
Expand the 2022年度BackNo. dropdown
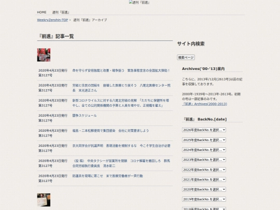coord(204,170)
